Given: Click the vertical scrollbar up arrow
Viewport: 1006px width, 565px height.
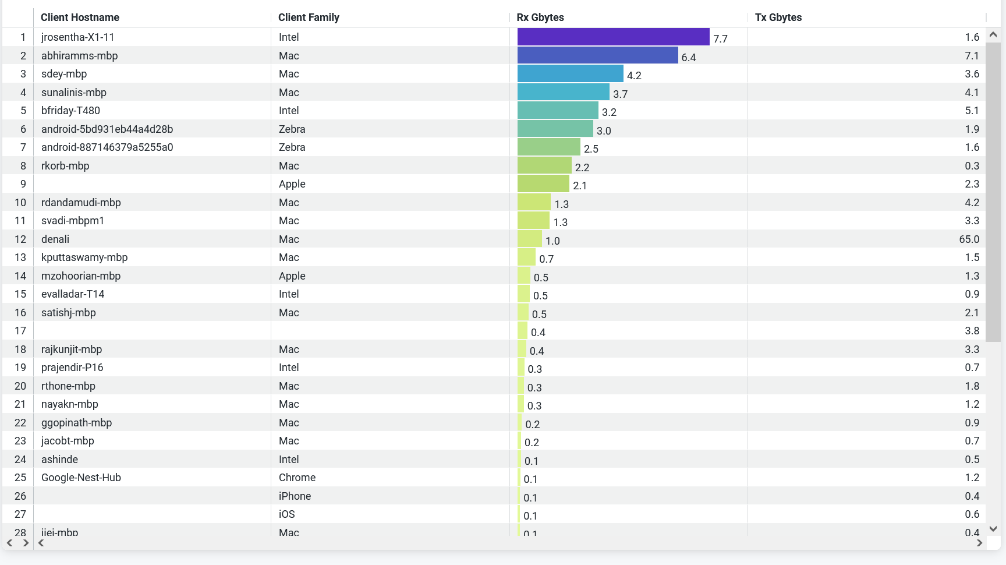Looking at the screenshot, I should coord(993,35).
